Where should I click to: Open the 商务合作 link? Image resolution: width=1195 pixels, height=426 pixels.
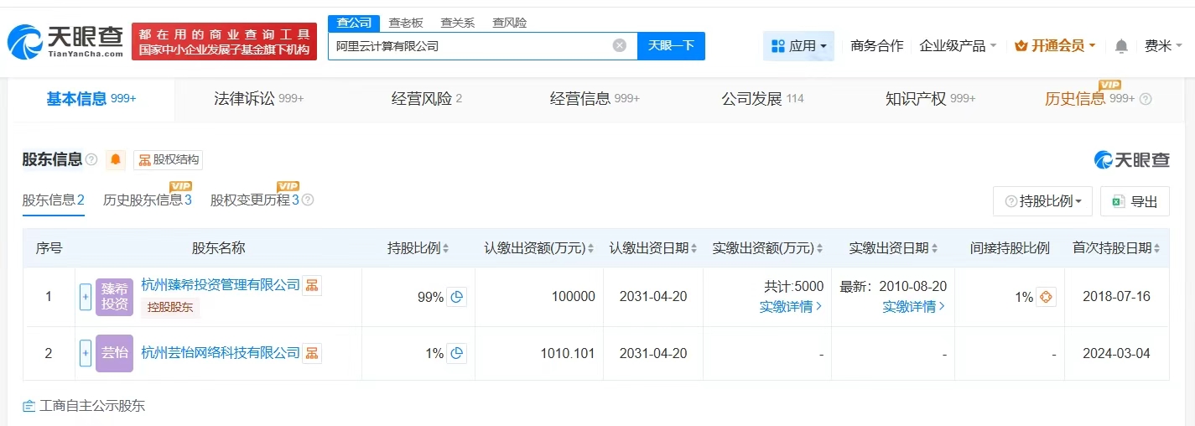[876, 46]
